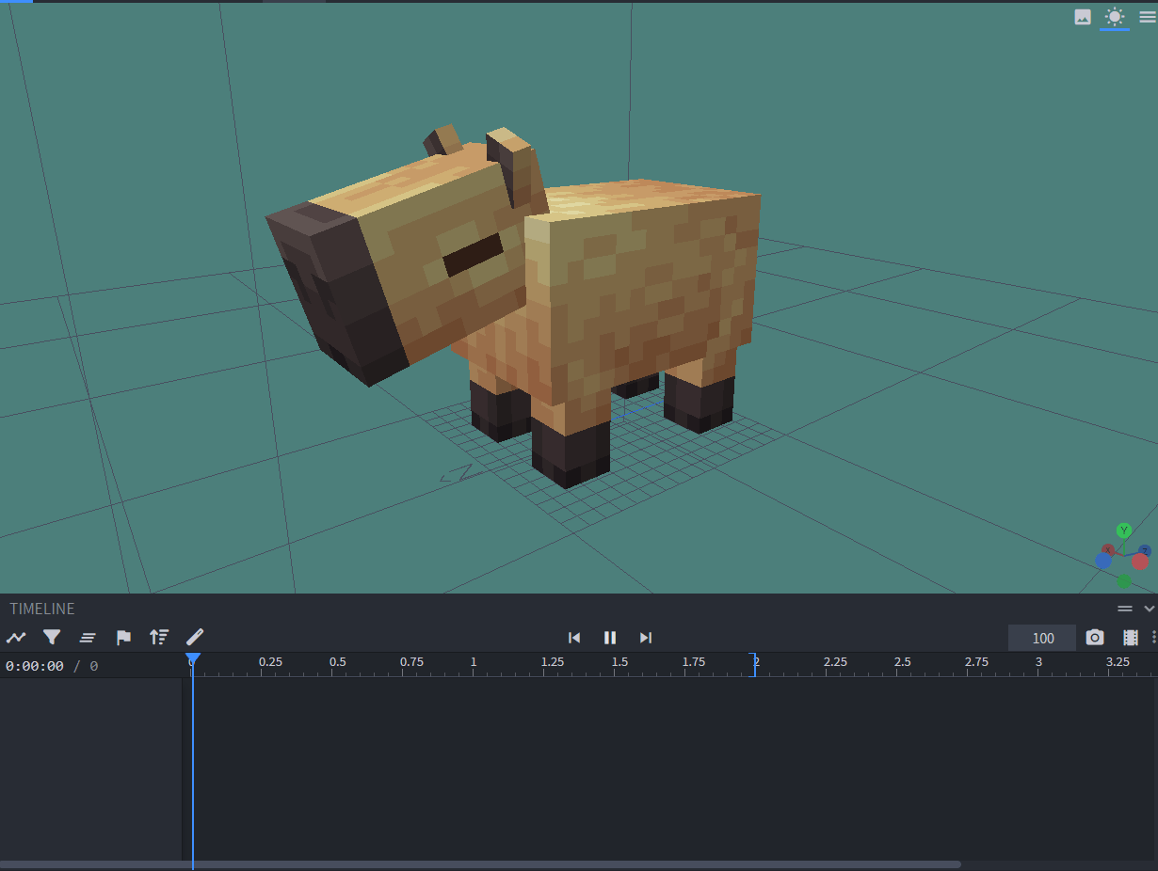The height and width of the screenshot is (871, 1158).
Task: Click the X labeled axis gizmo handle
Action: click(x=1108, y=549)
